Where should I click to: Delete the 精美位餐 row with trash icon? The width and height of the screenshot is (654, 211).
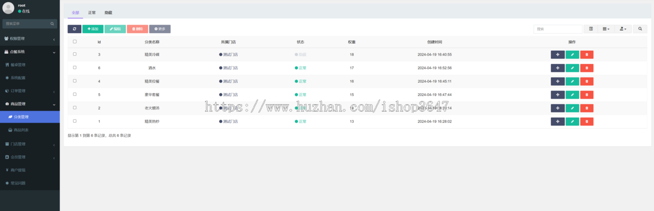pyautogui.click(x=586, y=81)
